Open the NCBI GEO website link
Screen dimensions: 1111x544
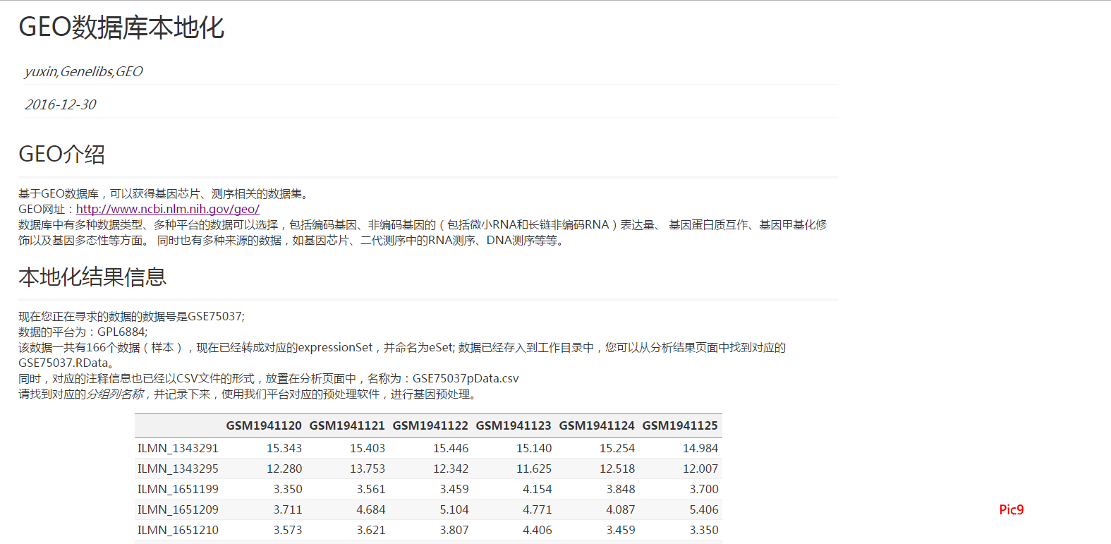167,209
